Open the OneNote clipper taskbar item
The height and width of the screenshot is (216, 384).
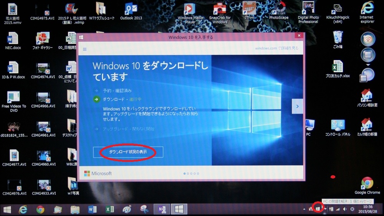coord(162,209)
